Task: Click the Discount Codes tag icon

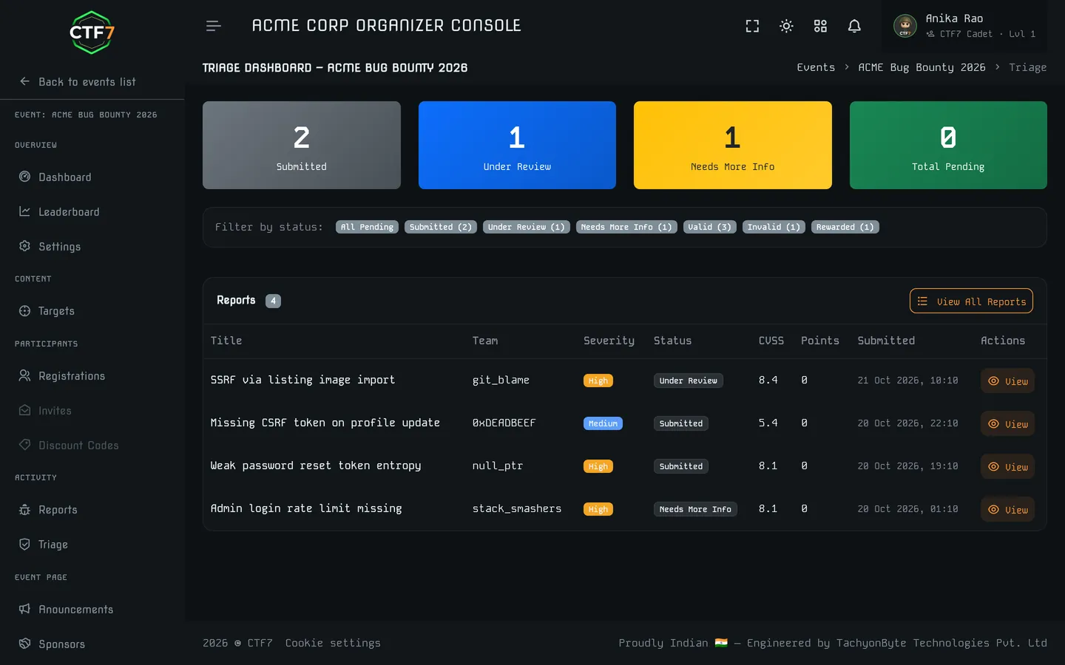Action: click(24, 445)
